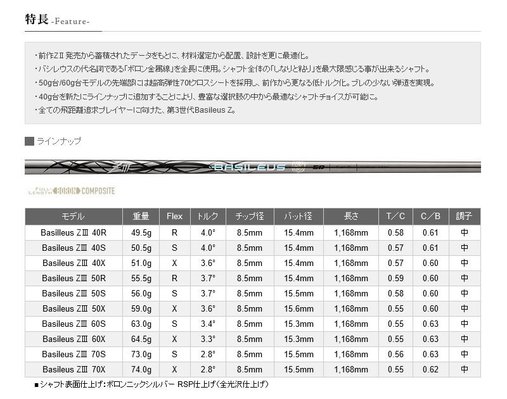Click the シャフト表面仕上げ footnote text
Screen dimensions: 507x399
(151, 384)
